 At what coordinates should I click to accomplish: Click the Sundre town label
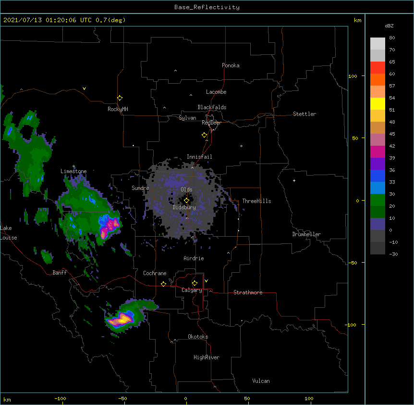click(140, 188)
